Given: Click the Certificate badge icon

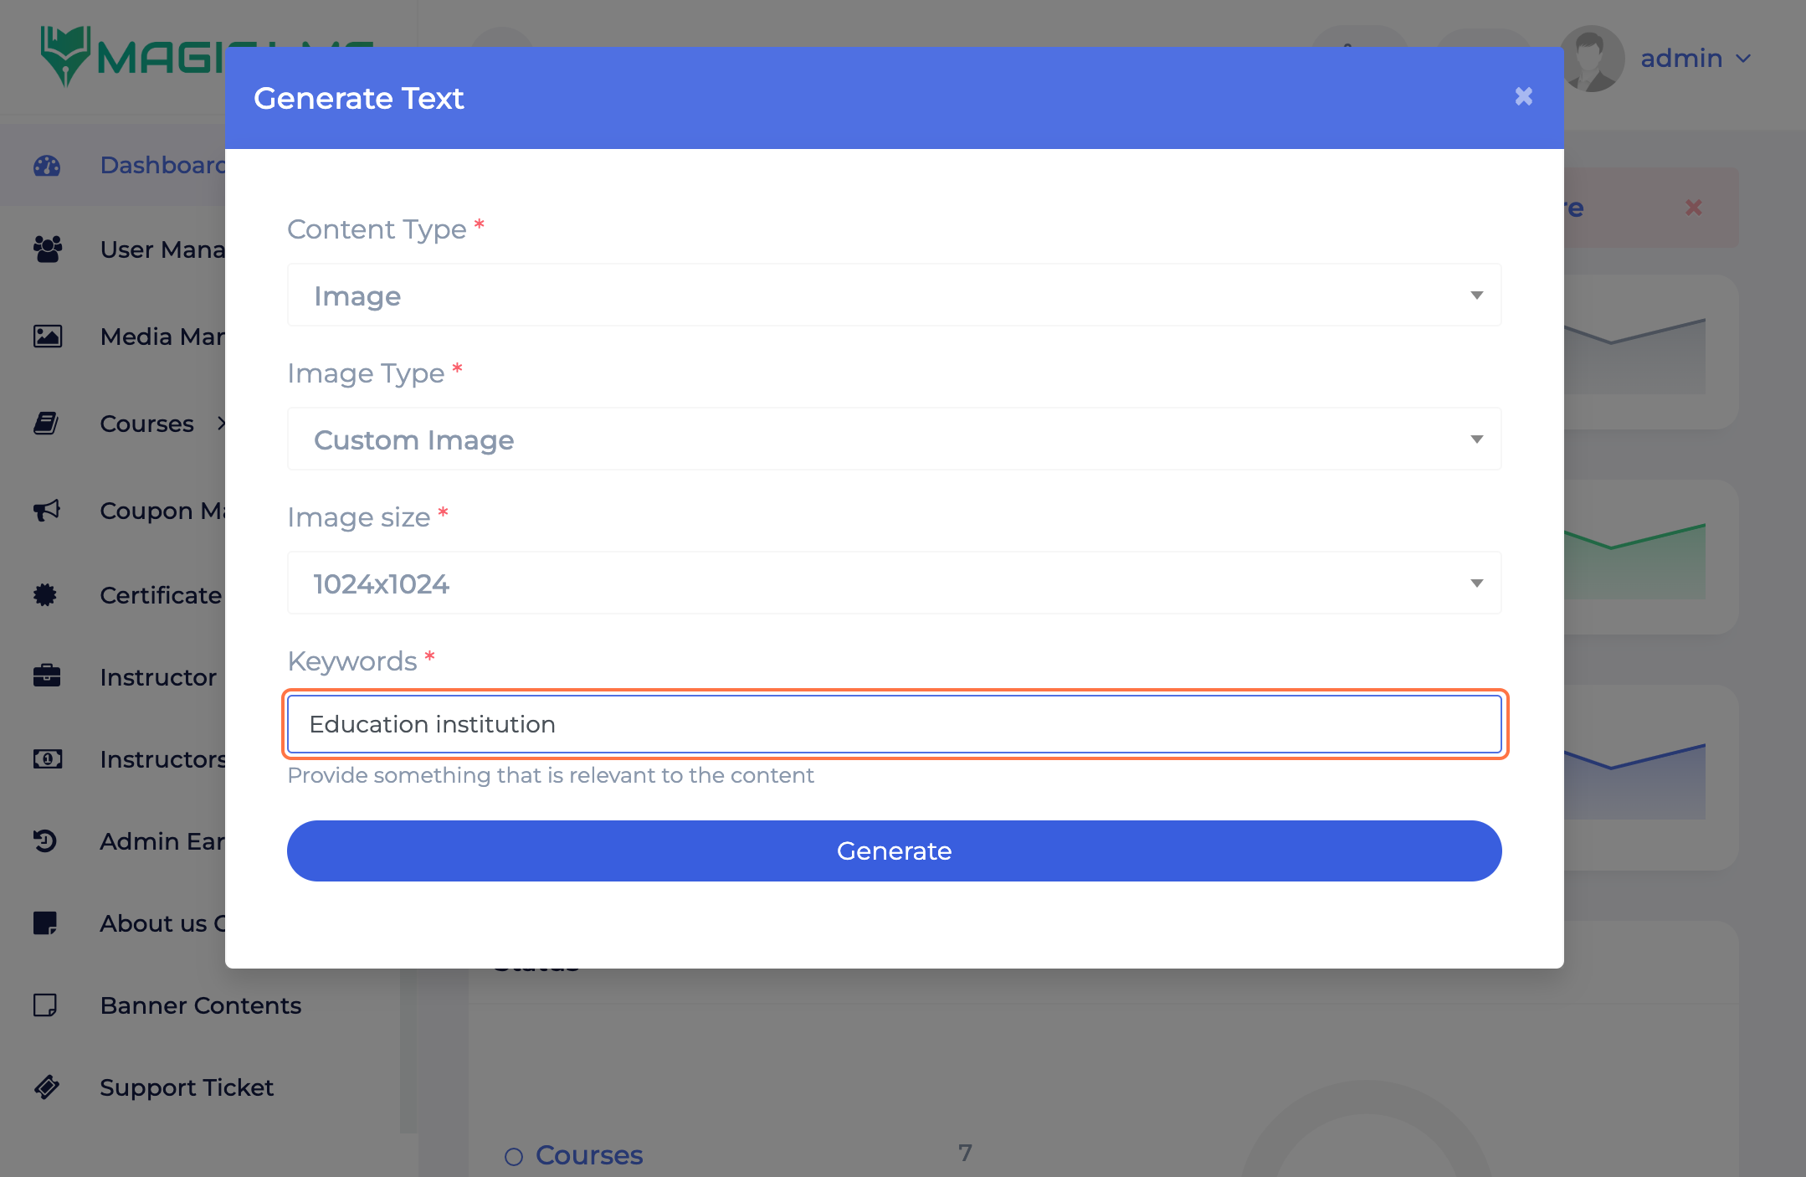Looking at the screenshot, I should coord(45,595).
